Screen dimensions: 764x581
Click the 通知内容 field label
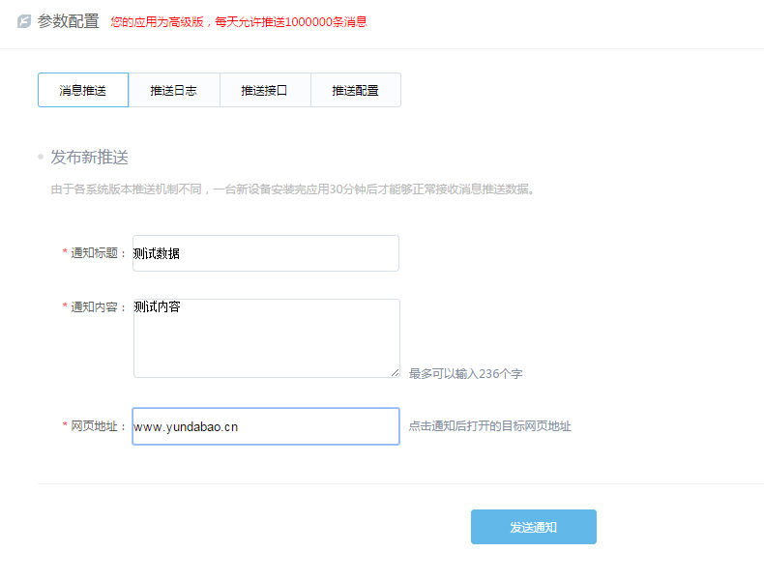[98, 307]
